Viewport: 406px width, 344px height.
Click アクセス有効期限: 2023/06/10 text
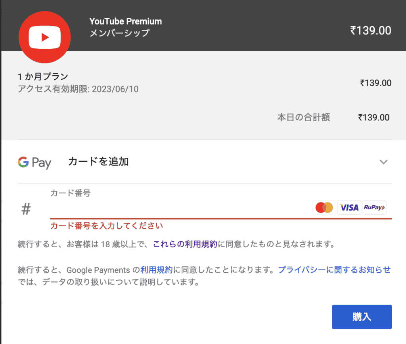point(78,89)
